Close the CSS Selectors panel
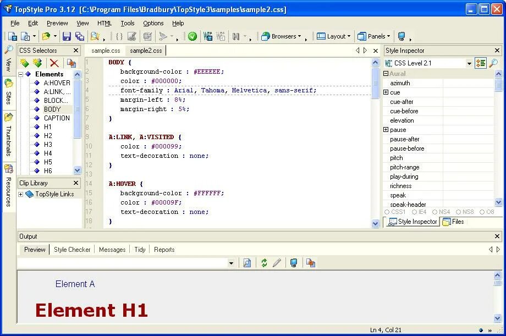The height and width of the screenshot is (336, 506). (76, 51)
